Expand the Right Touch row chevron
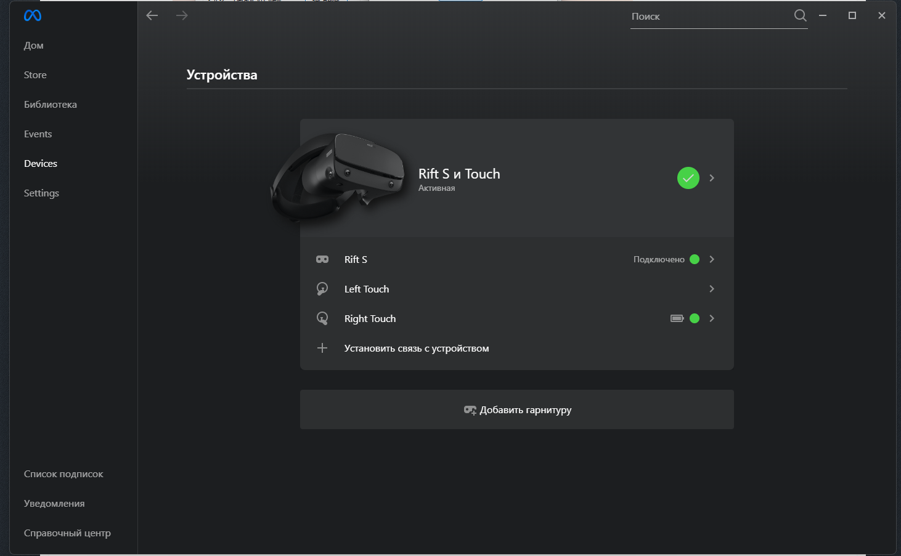Viewport: 901px width, 556px height. (x=712, y=318)
